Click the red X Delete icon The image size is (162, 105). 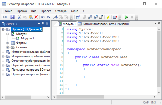coord(36,17)
